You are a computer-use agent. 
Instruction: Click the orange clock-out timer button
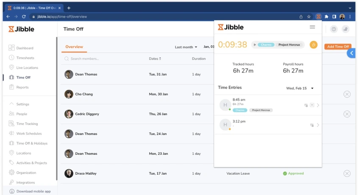tap(313, 45)
